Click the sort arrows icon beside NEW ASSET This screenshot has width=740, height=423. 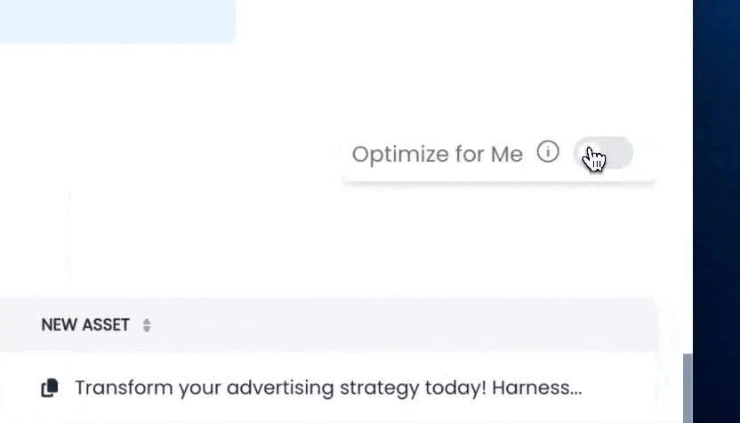point(147,325)
